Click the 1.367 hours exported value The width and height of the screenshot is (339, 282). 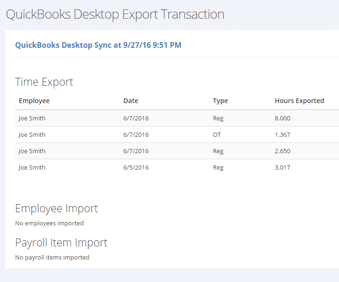click(x=283, y=135)
